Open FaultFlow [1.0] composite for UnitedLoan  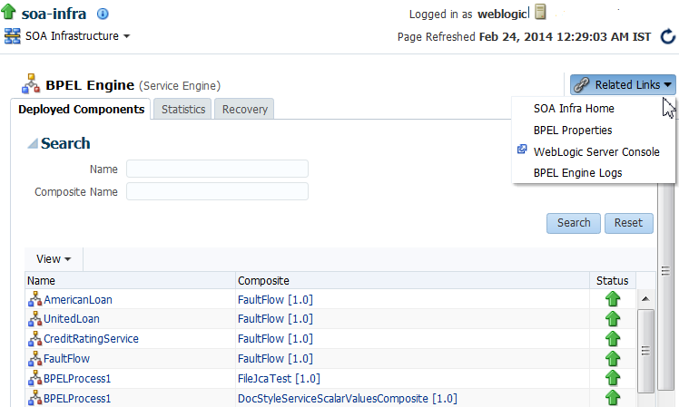(x=275, y=319)
